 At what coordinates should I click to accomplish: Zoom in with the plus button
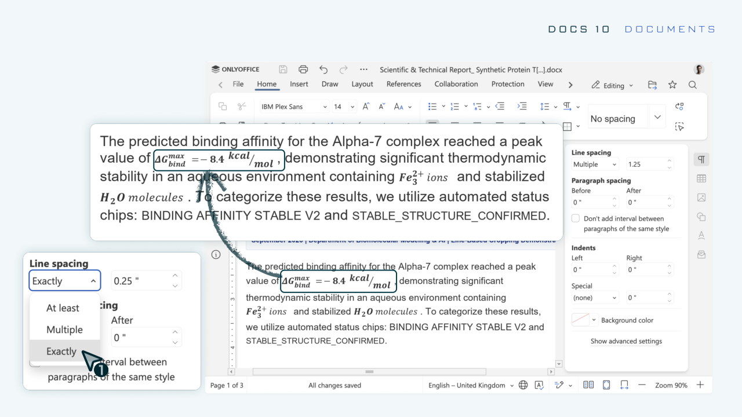point(700,385)
